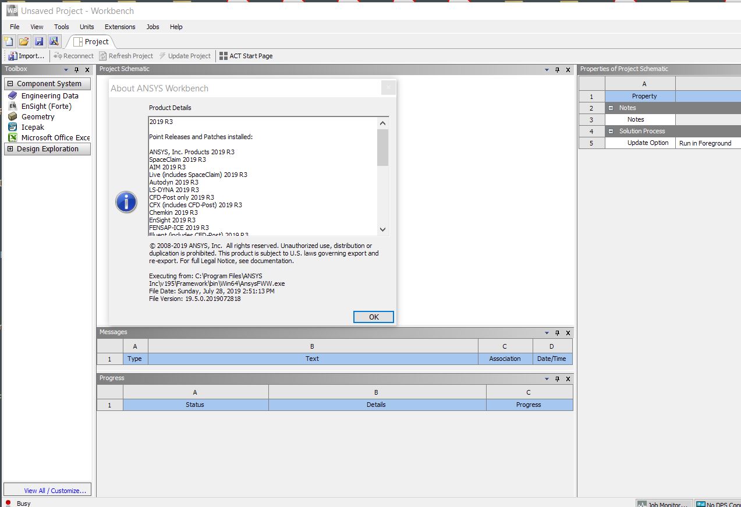
Task: Collapse the Component System group
Action: 10,84
